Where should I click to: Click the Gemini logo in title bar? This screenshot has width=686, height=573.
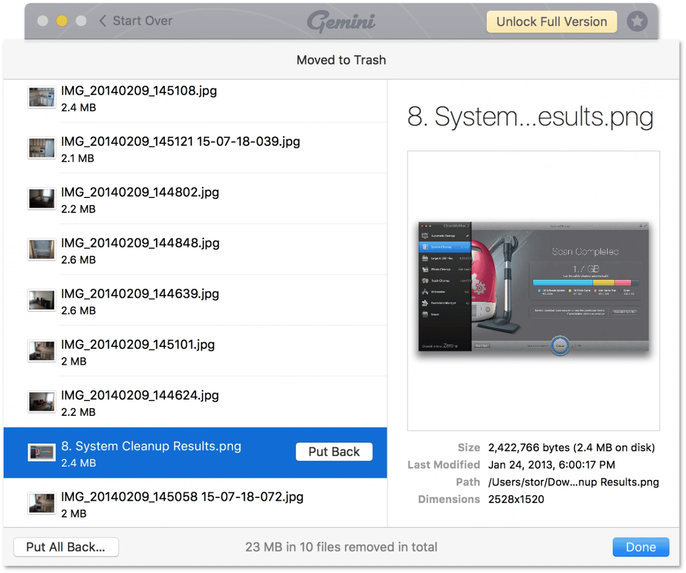point(341,21)
